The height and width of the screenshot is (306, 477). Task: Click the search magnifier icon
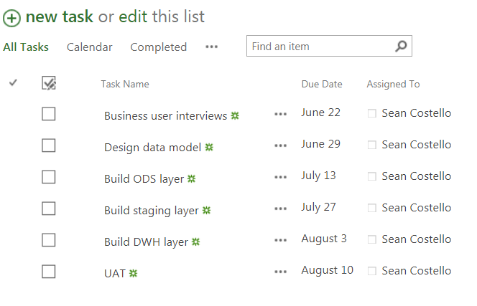click(402, 47)
